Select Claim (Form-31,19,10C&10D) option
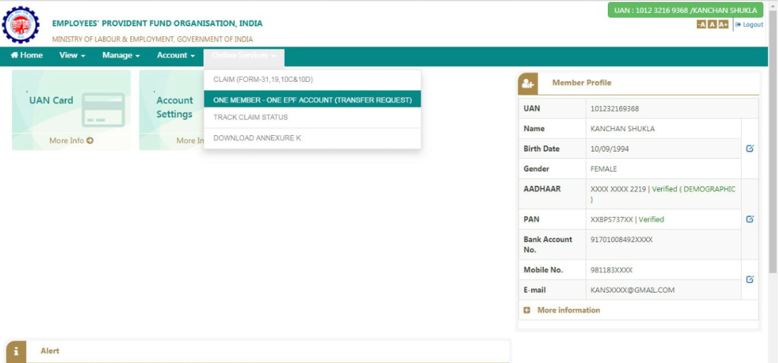The height and width of the screenshot is (363, 778). [263, 80]
